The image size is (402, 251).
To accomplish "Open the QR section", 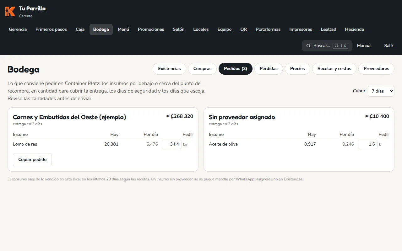I will coord(244,29).
